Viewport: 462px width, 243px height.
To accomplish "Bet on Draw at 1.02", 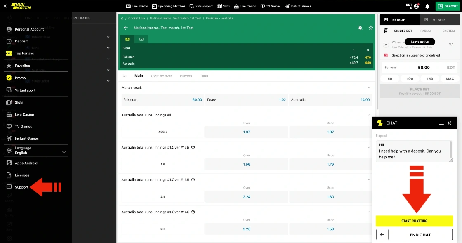I will click(x=246, y=100).
